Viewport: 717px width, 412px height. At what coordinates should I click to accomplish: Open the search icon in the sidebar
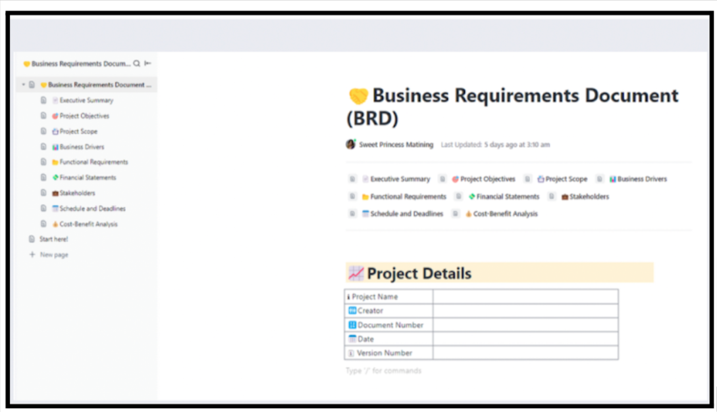[137, 63]
